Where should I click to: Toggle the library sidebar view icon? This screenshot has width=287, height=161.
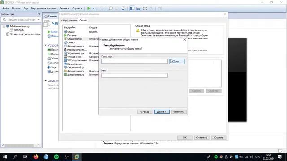pos(132,8)
